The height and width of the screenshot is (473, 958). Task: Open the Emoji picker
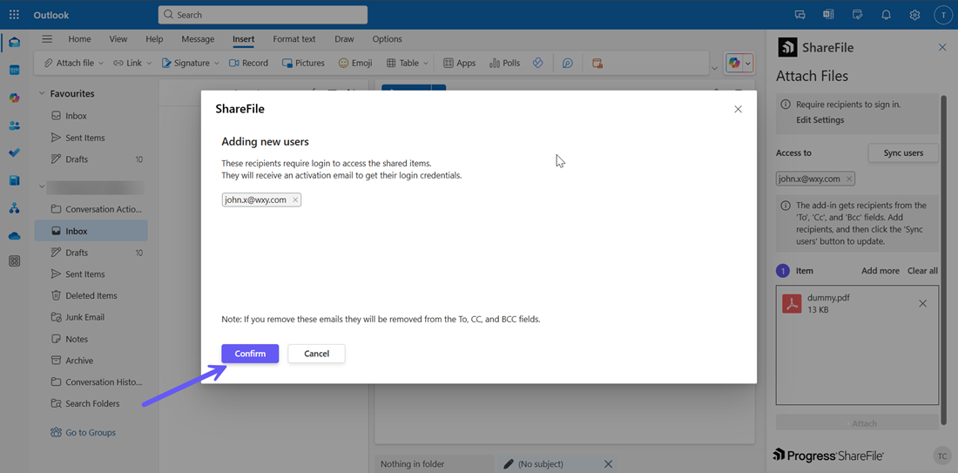(355, 64)
